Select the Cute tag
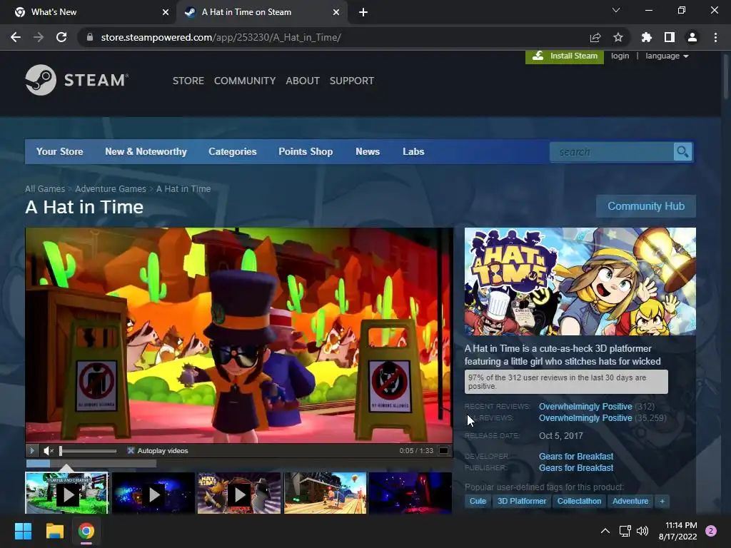Viewport: 731px width, 548px height. click(x=478, y=501)
